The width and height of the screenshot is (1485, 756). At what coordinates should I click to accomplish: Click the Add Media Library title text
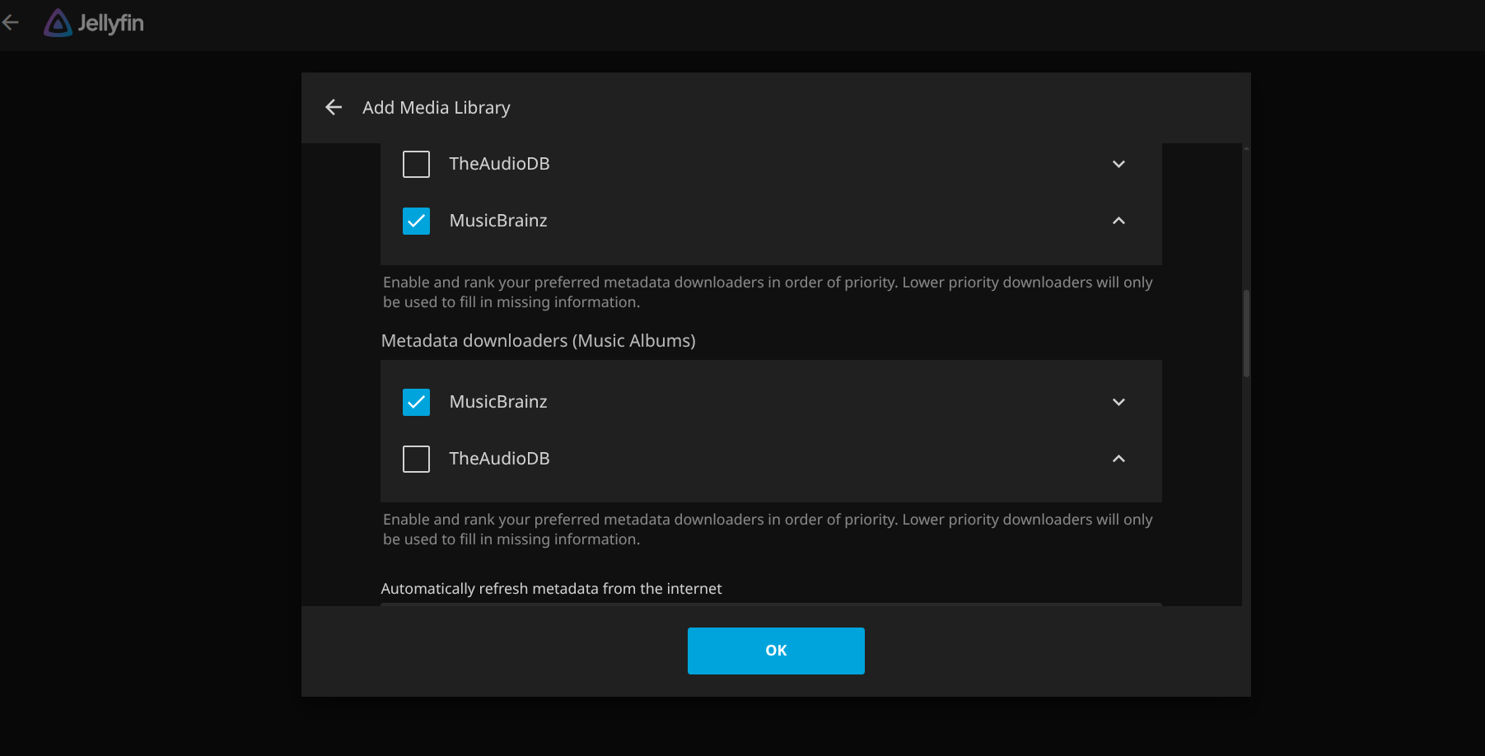[437, 108]
